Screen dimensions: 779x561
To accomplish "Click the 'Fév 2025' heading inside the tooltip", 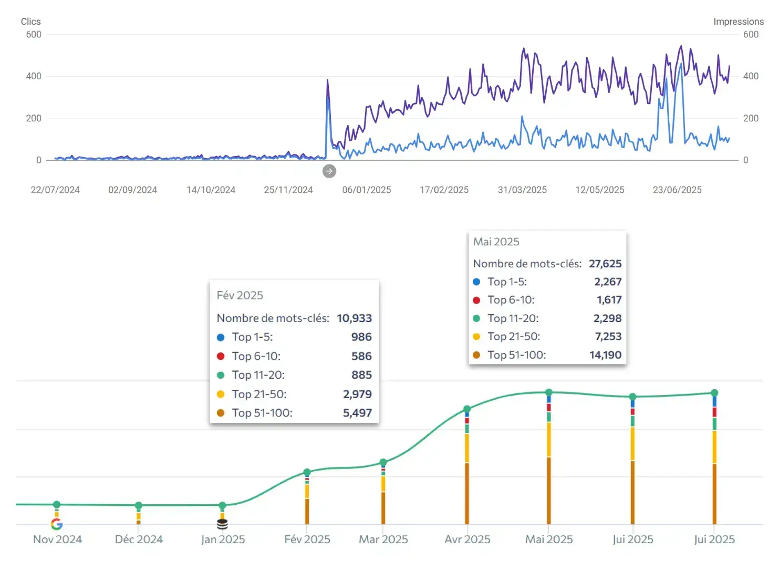I will 240,295.
